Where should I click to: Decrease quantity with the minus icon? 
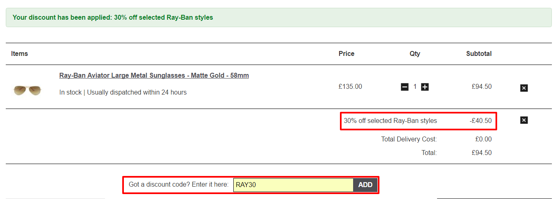(405, 87)
